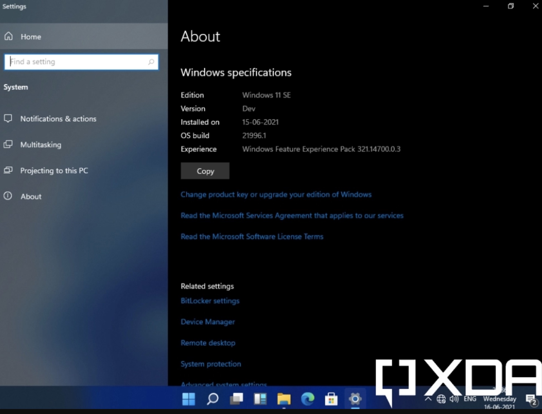Expand hidden system tray icons chevron
The width and height of the screenshot is (542, 414).
428,399
